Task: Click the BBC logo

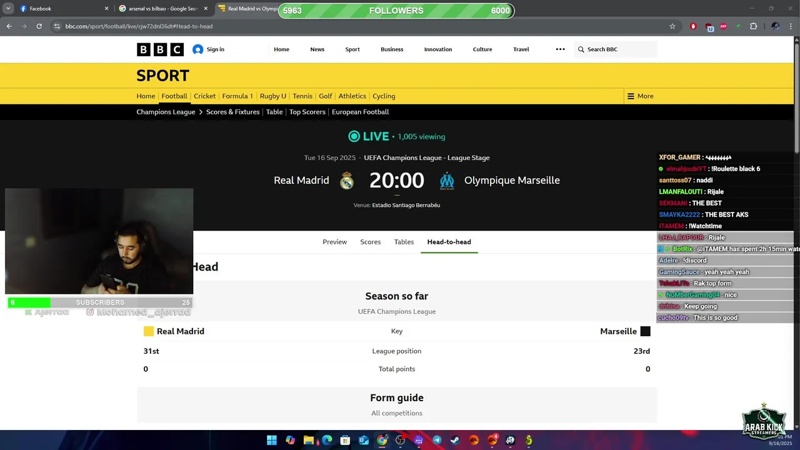Action: coord(160,49)
